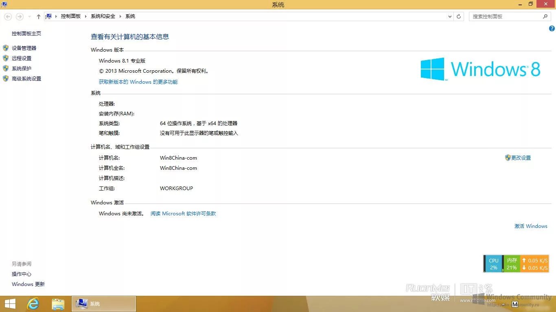The height and width of the screenshot is (312, 556).
Task: Open 操作中心 under 另请参阅
Action: point(22,274)
